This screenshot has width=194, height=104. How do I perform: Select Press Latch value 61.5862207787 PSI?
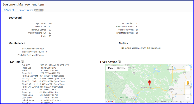pyautogui.click(x=48, y=95)
